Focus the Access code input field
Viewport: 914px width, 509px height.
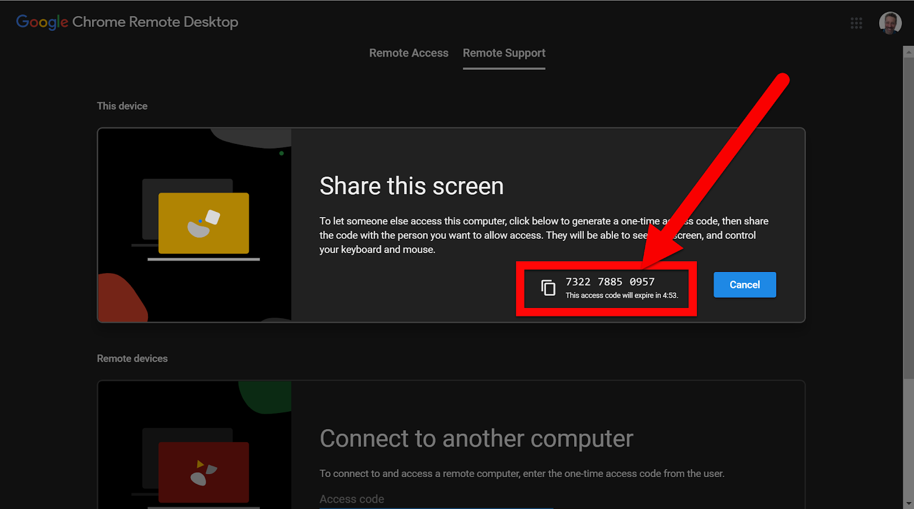[436, 499]
